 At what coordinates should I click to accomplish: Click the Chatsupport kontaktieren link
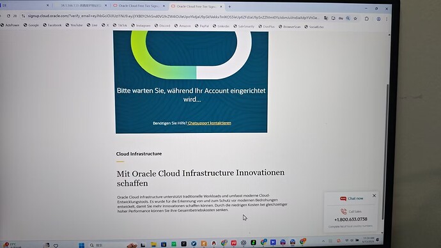[210, 123]
